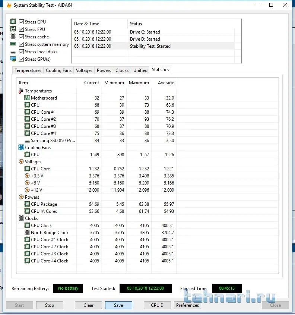Click the Cooling Fans blue fan icon
The image size is (295, 315).
tap(21, 147)
